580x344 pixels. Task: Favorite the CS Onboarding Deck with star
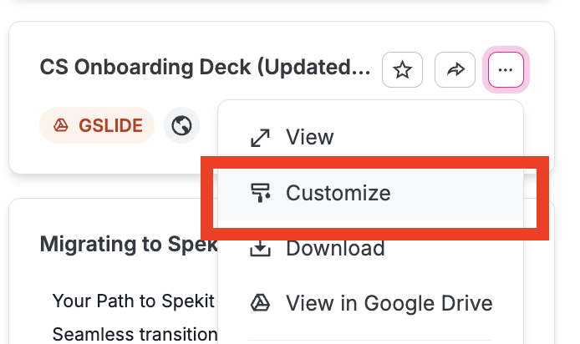402,69
